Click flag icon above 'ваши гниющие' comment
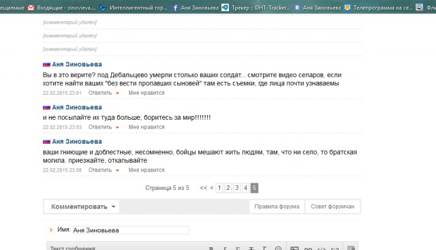 point(46,142)
